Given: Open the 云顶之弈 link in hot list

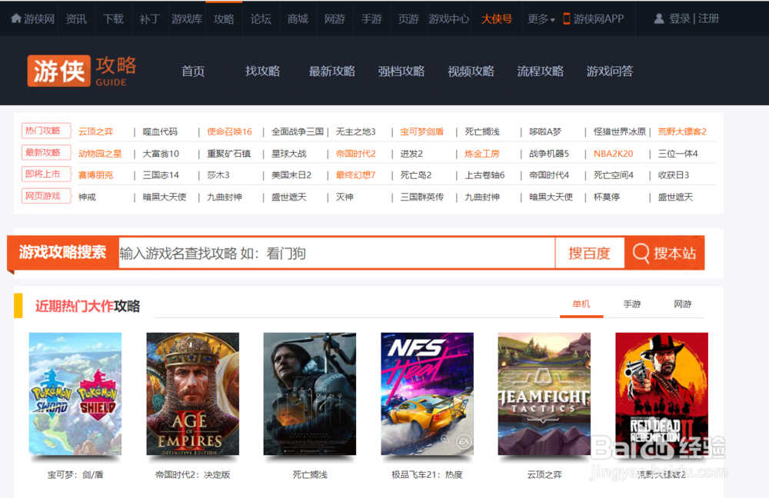Looking at the screenshot, I should click(95, 131).
